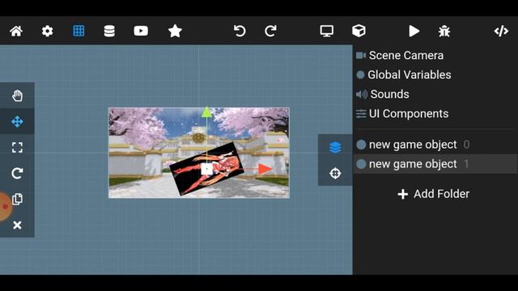Toggle the grid display icon
518x291 pixels.
(79, 32)
